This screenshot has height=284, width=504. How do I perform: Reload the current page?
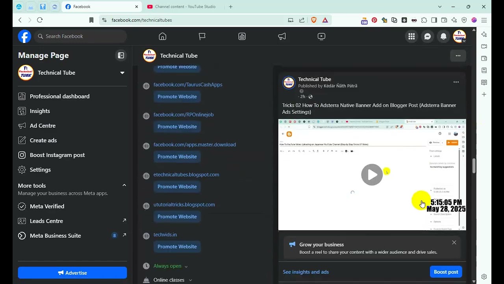pyautogui.click(x=40, y=20)
